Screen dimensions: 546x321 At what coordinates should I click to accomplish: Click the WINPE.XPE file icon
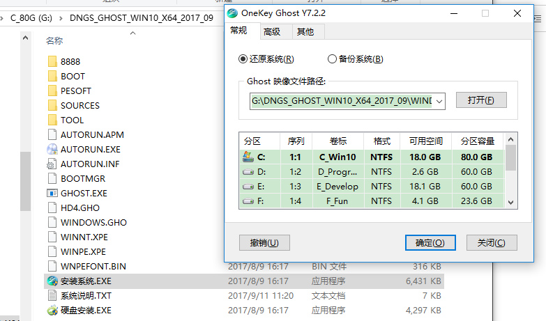[x=52, y=251]
